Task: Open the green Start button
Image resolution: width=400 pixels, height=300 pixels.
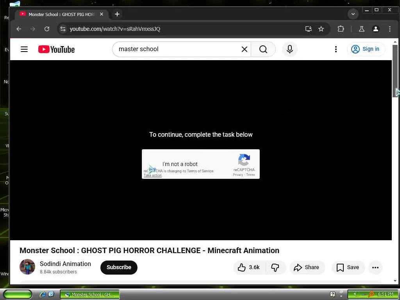Action: 18,295
